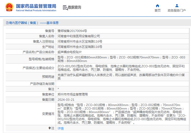Click the home house icon
191x133 pixels.
click(157, 6)
